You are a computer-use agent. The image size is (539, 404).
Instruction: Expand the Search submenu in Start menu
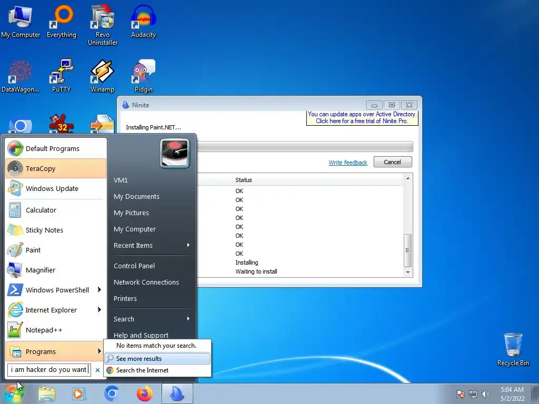coord(152,319)
